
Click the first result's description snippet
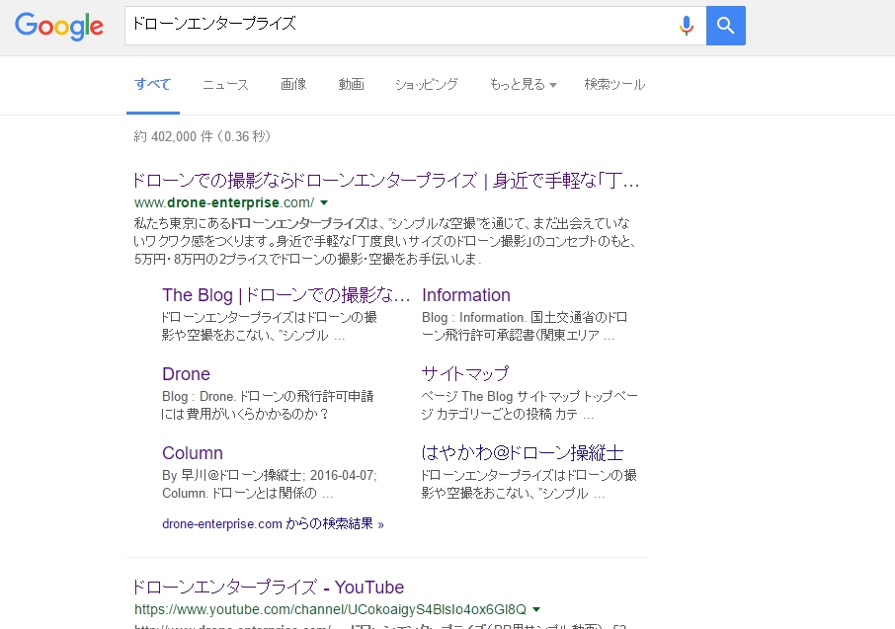coord(385,241)
